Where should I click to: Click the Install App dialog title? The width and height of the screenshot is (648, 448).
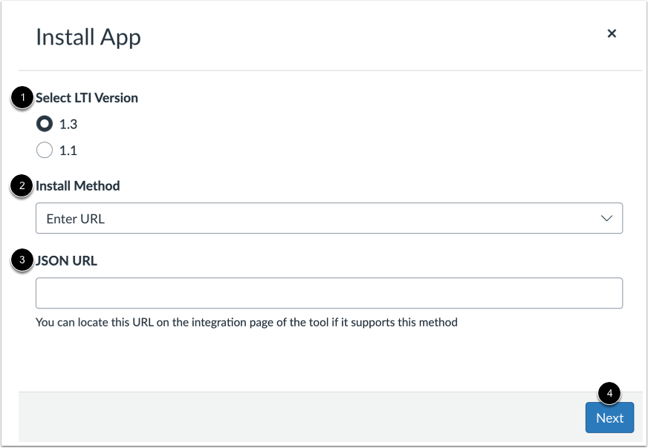pos(88,36)
